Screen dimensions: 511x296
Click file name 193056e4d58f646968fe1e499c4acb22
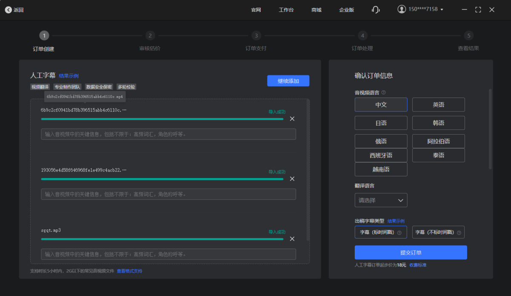tap(83, 170)
